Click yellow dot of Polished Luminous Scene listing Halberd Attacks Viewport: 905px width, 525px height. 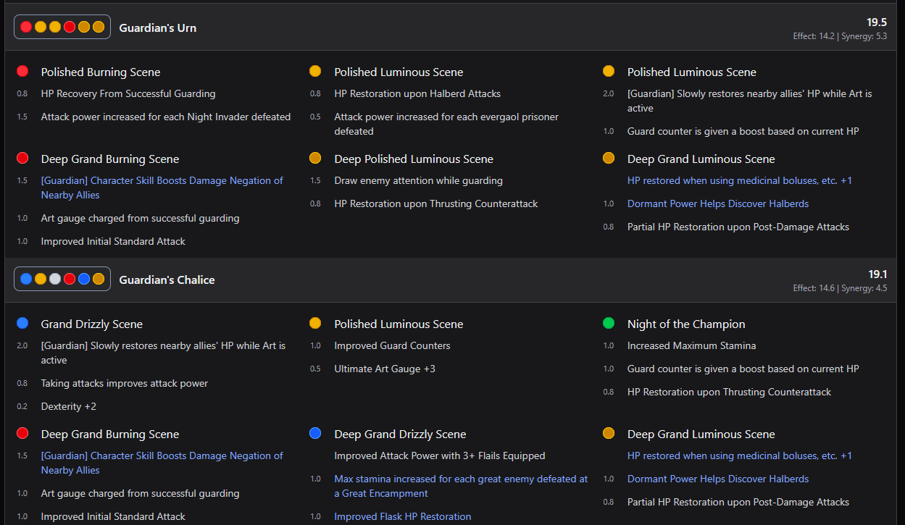(x=315, y=71)
